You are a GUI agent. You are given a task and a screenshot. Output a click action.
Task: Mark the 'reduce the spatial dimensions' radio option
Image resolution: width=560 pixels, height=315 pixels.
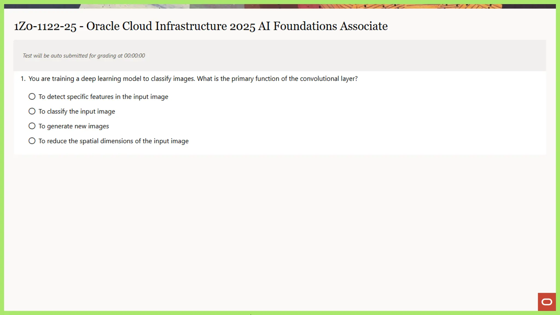(32, 141)
